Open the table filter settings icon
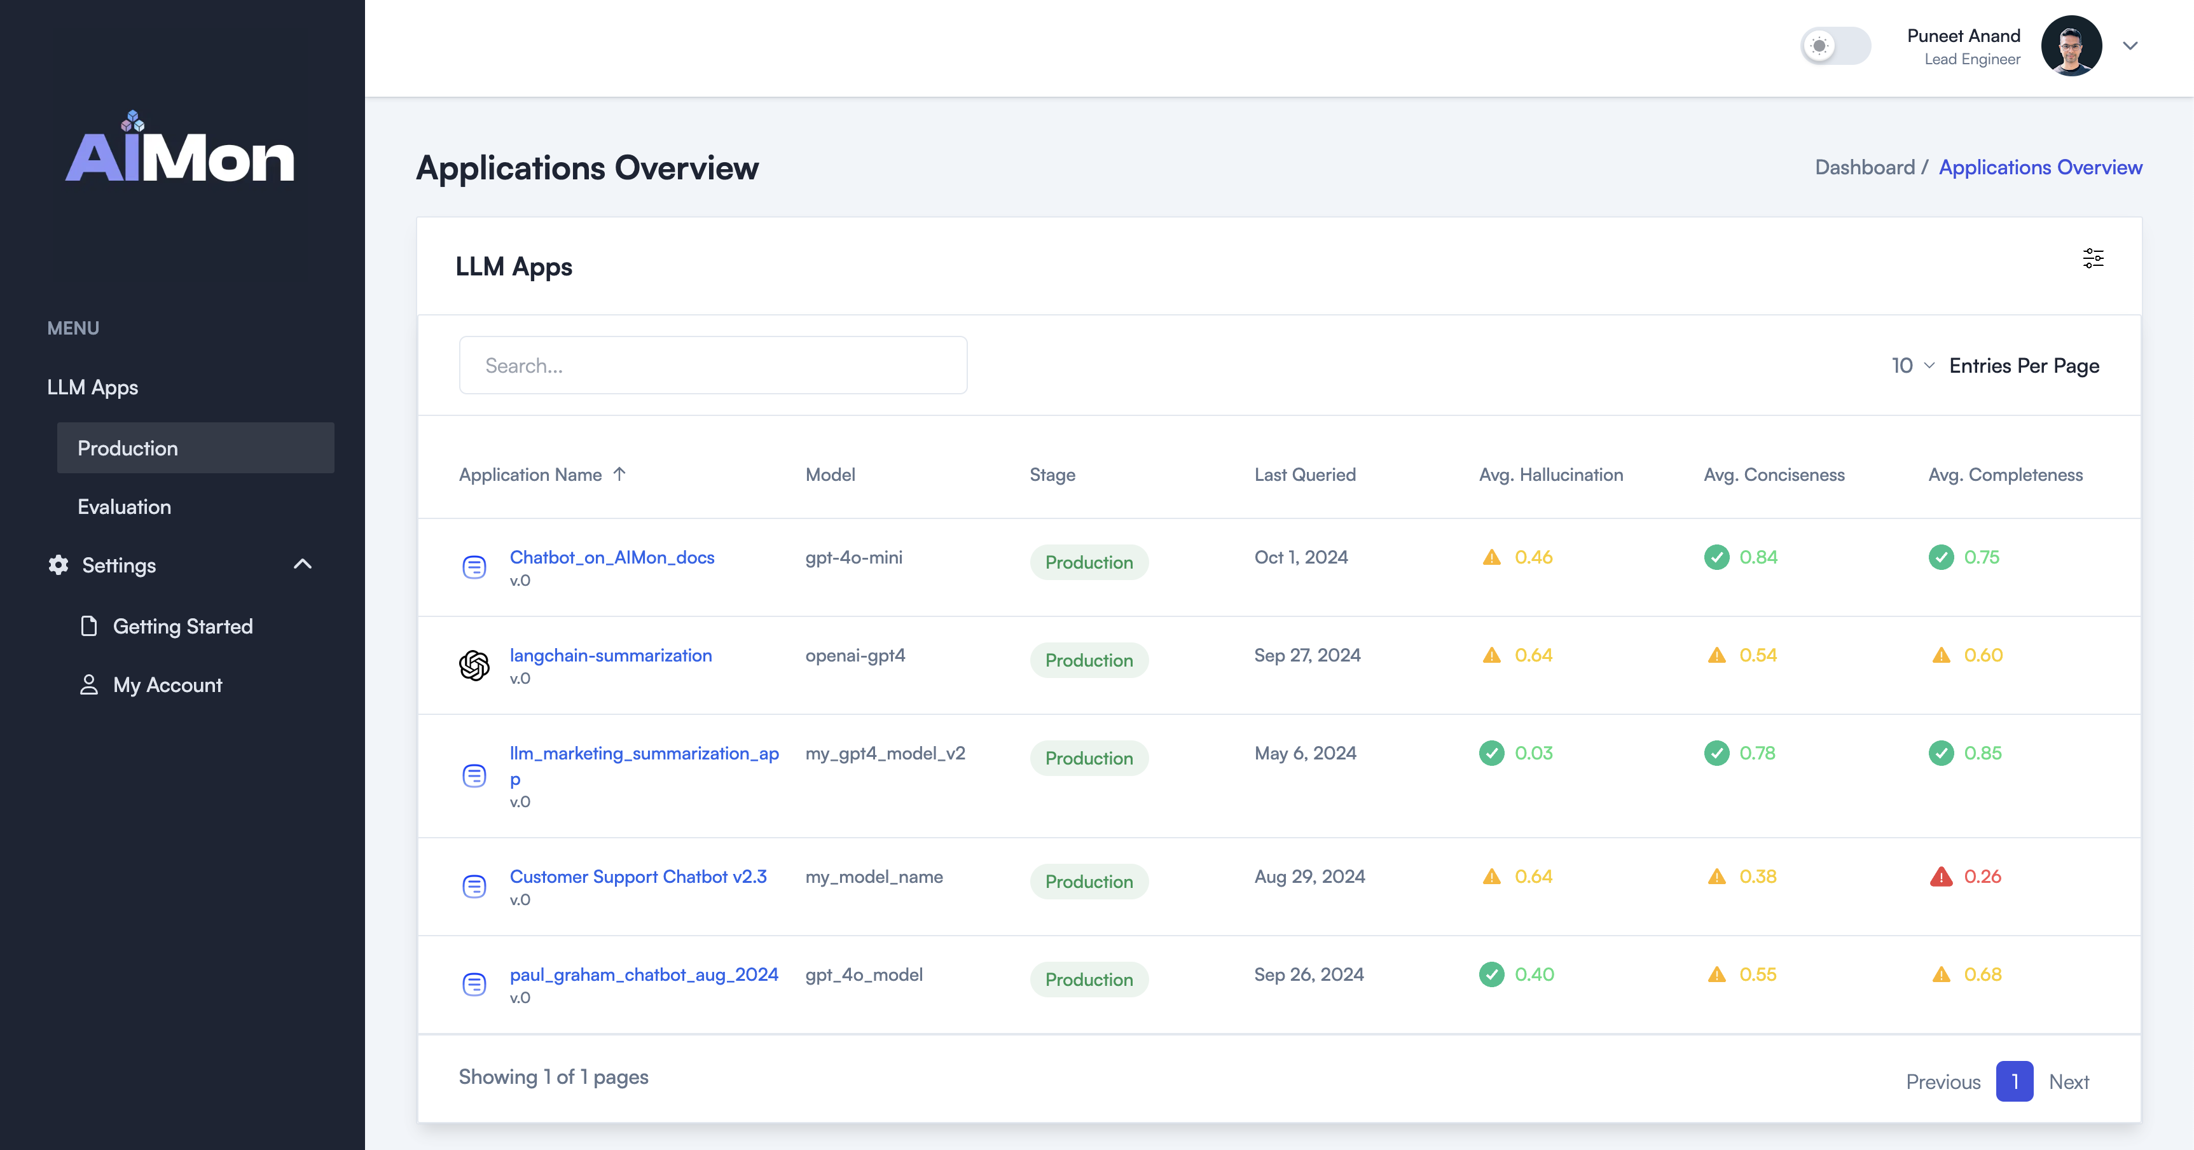This screenshot has width=2194, height=1150. point(2093,258)
